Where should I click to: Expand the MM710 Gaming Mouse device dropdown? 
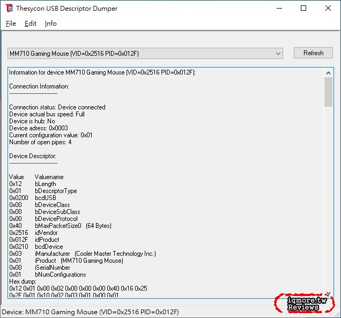[x=145, y=54]
